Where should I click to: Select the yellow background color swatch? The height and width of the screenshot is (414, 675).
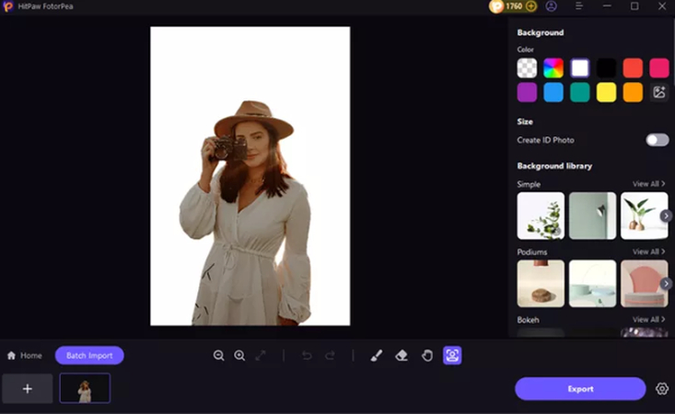(606, 92)
